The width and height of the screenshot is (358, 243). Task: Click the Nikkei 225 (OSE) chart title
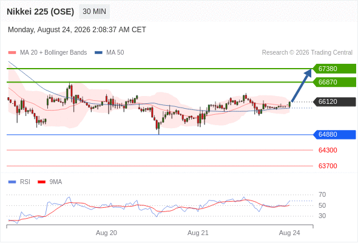(41, 12)
